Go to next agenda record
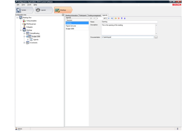189x133 pixels. pyautogui.click(x=109, y=18)
